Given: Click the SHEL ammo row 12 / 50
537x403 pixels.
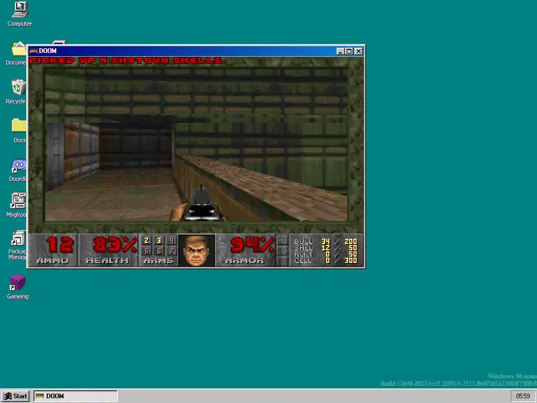Looking at the screenshot, I should (325, 248).
